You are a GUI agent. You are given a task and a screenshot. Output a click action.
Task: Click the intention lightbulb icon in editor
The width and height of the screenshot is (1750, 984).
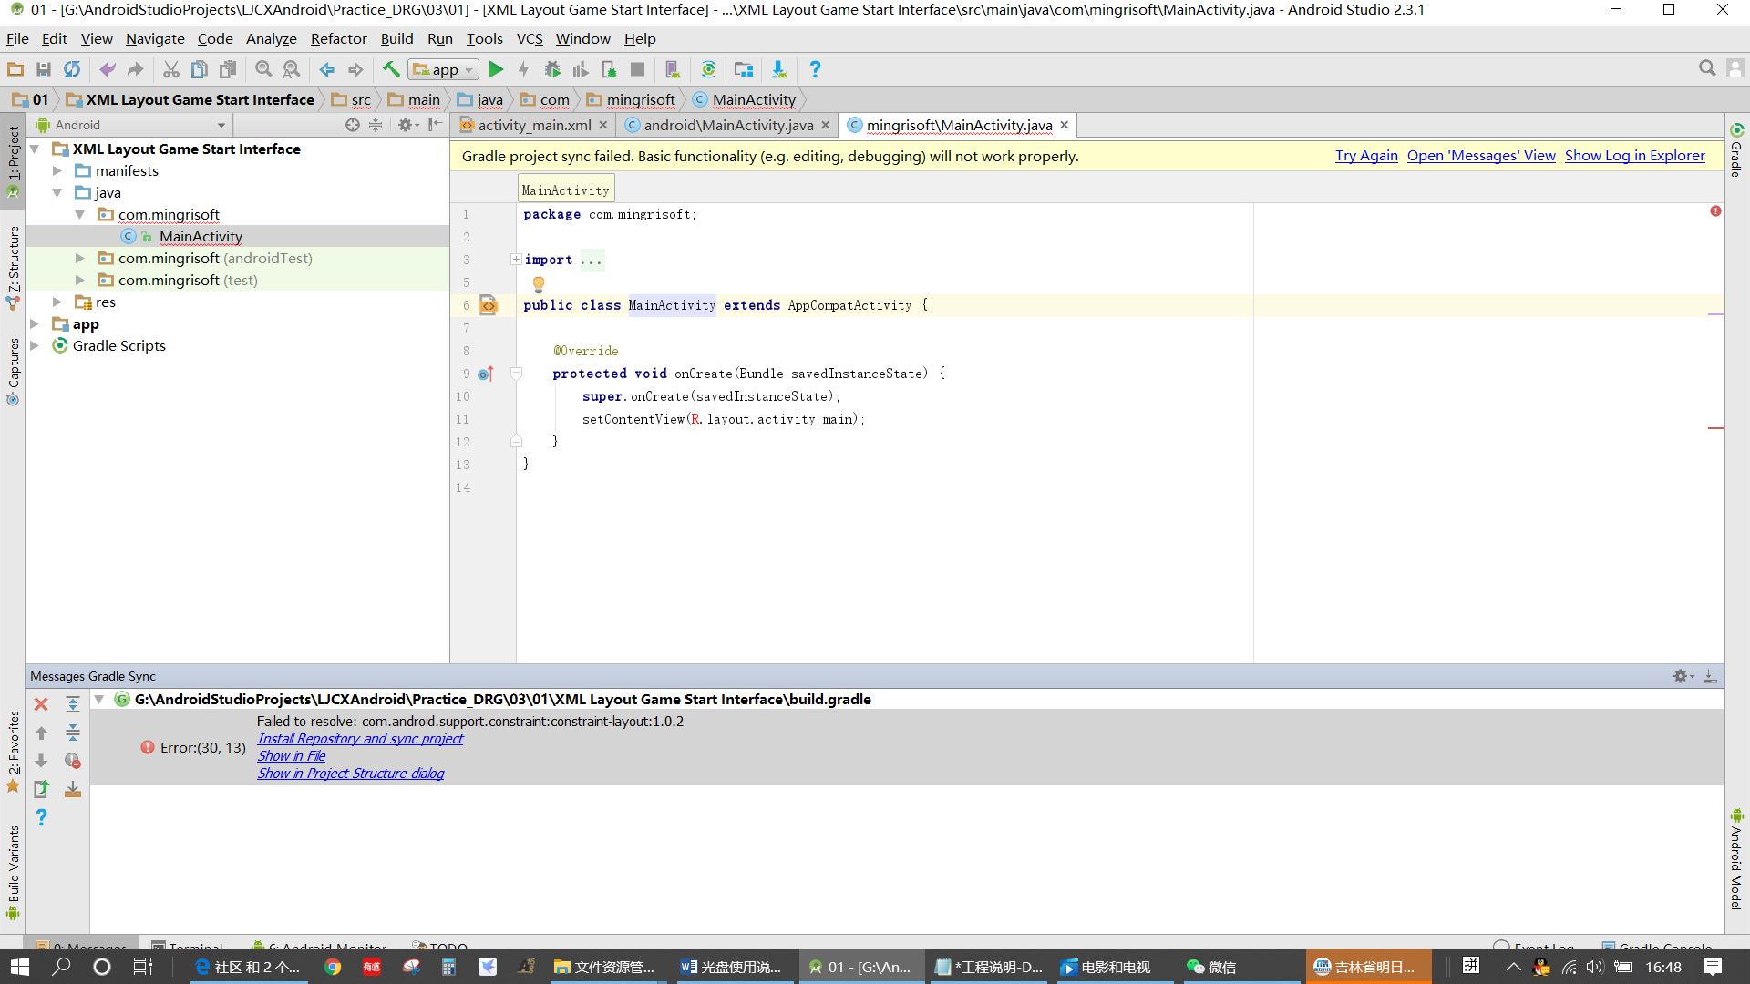[x=539, y=284]
